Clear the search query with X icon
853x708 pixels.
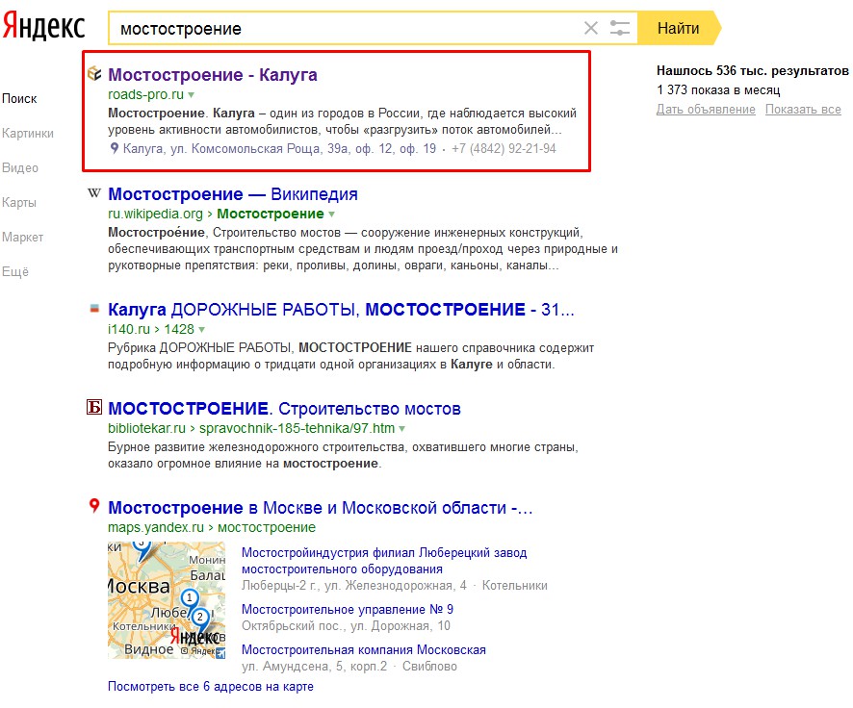(591, 28)
